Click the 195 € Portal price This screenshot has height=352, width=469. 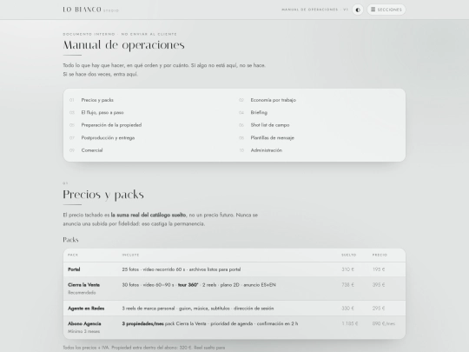click(x=379, y=269)
